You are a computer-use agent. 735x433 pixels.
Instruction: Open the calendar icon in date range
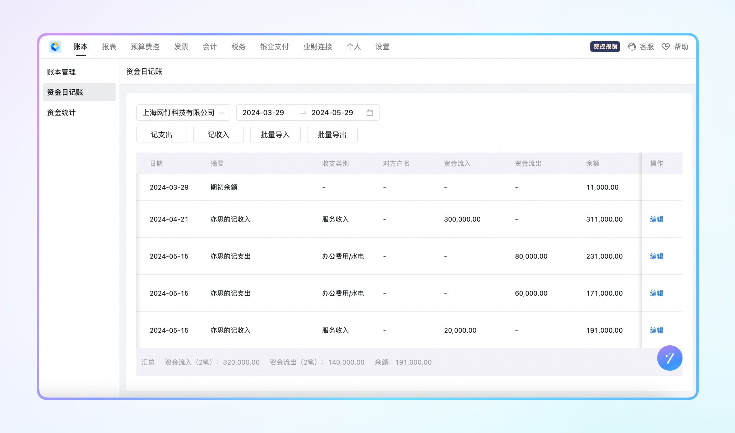point(370,112)
